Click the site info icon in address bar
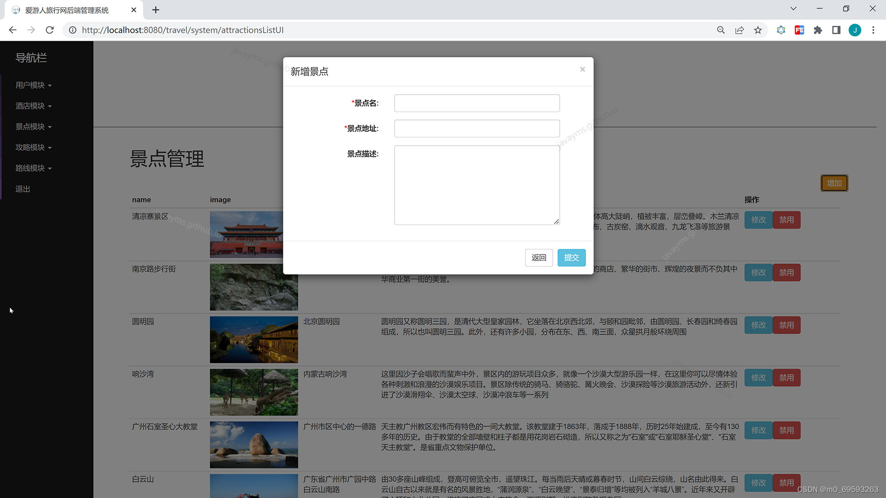The width and height of the screenshot is (886, 498). point(72,30)
